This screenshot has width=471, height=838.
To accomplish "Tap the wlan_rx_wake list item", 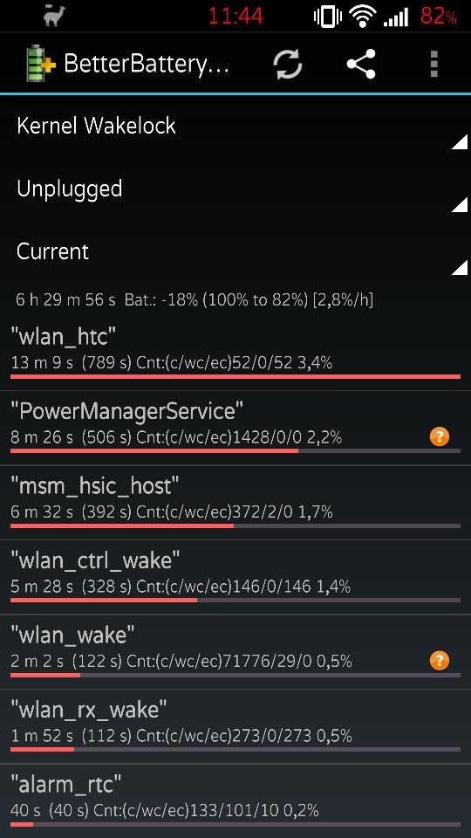I will tap(235, 727).
